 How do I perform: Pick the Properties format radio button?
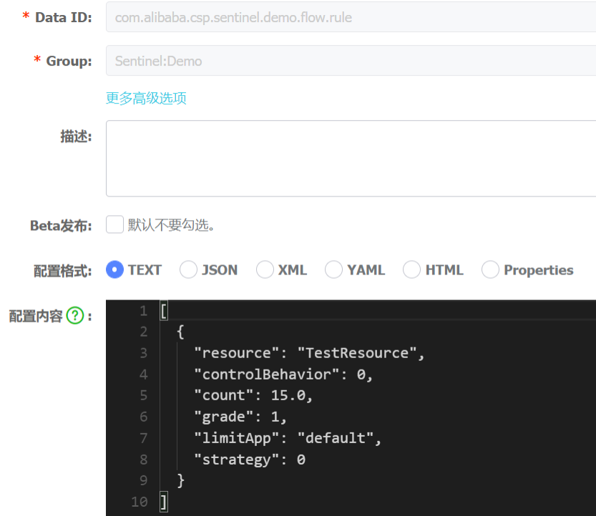(x=490, y=269)
